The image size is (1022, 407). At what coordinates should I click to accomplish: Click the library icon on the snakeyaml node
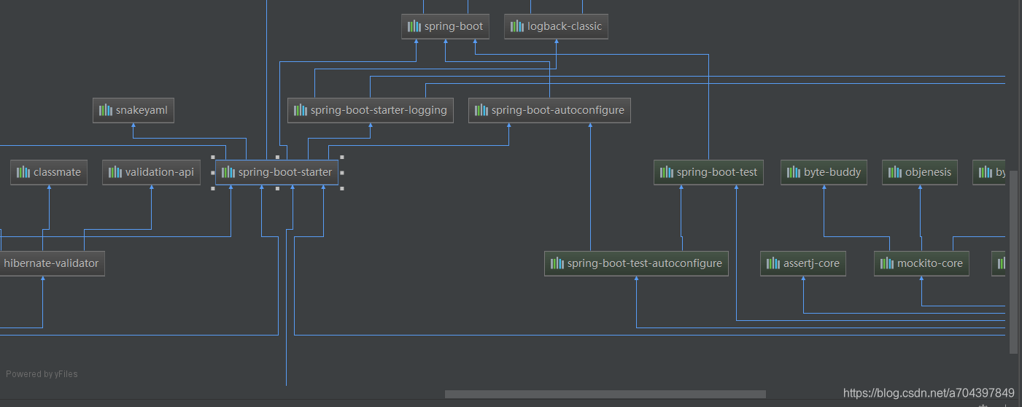[106, 111]
